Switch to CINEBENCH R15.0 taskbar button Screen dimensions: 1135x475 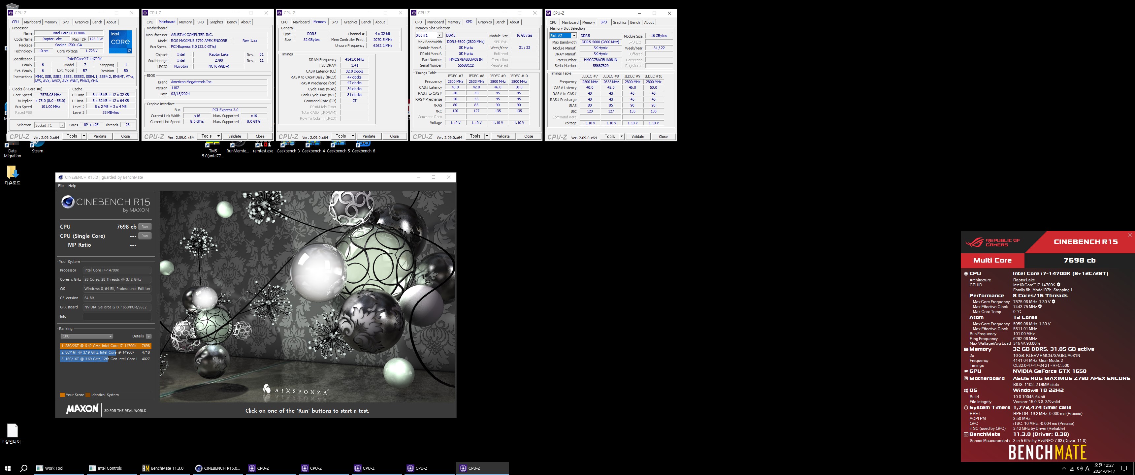(x=218, y=468)
